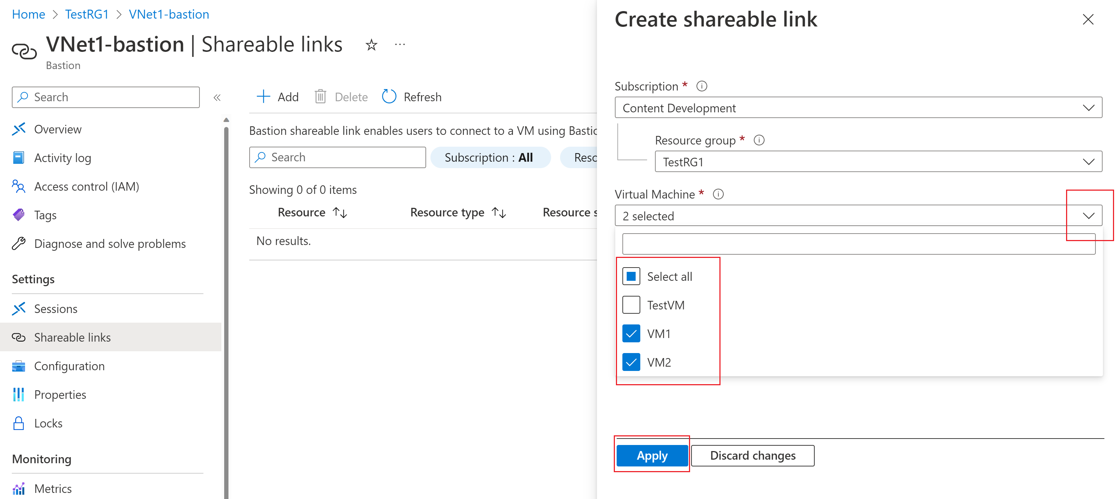Image resolution: width=1118 pixels, height=499 pixels.
Task: Uncheck the VM1 checkbox
Action: point(631,333)
